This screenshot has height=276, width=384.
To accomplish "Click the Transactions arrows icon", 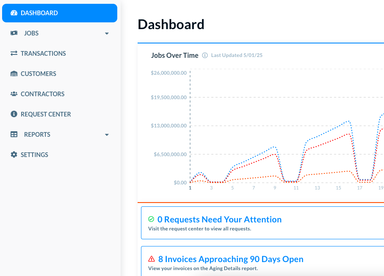I will coord(14,54).
